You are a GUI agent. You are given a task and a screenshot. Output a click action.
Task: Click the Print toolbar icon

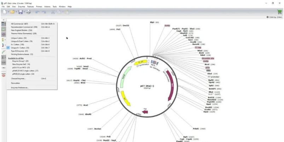pos(29,12)
